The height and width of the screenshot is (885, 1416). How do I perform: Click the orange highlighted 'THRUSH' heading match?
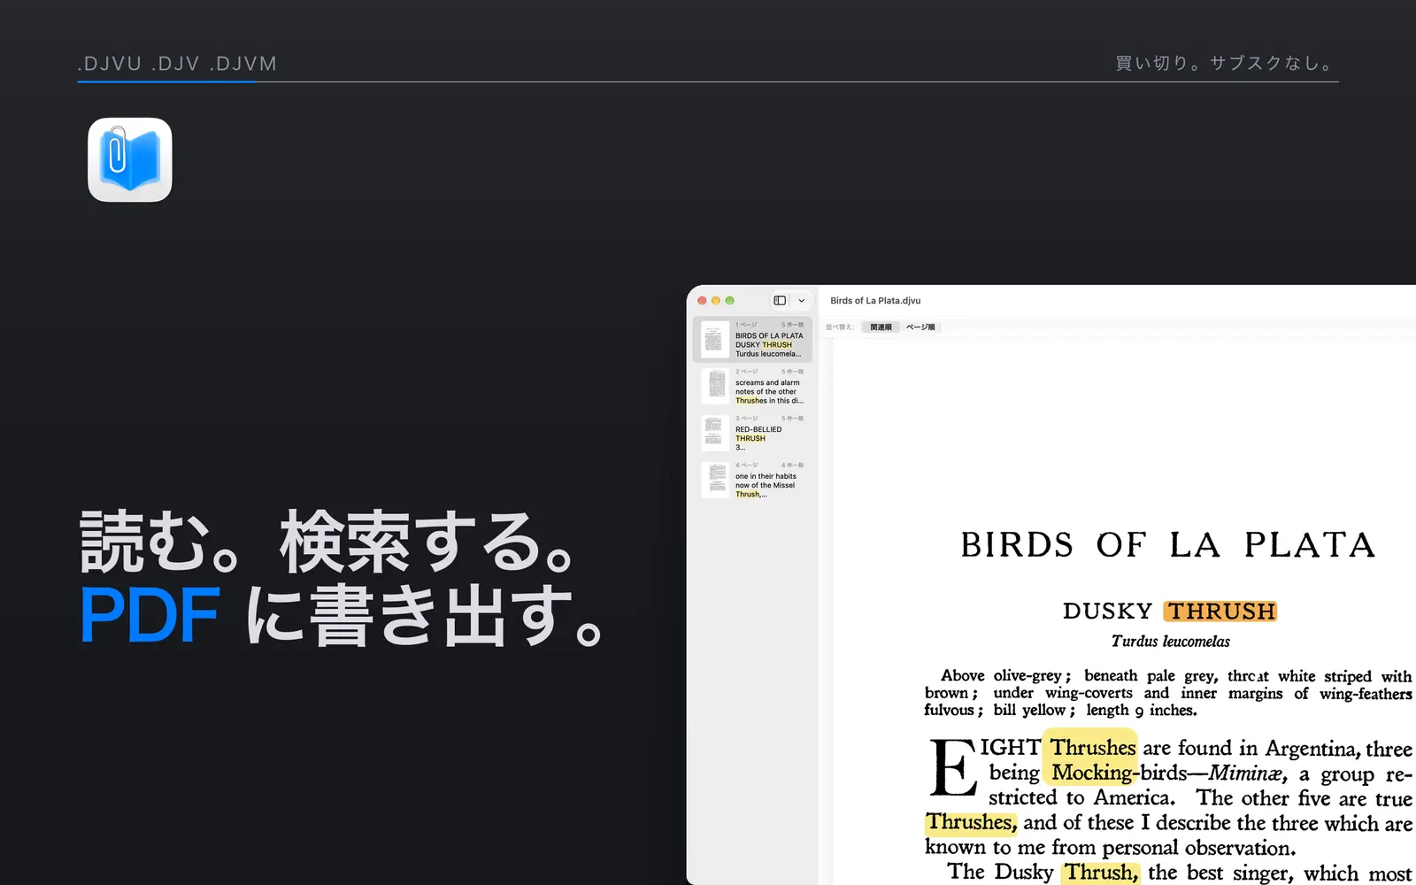[x=1220, y=612]
